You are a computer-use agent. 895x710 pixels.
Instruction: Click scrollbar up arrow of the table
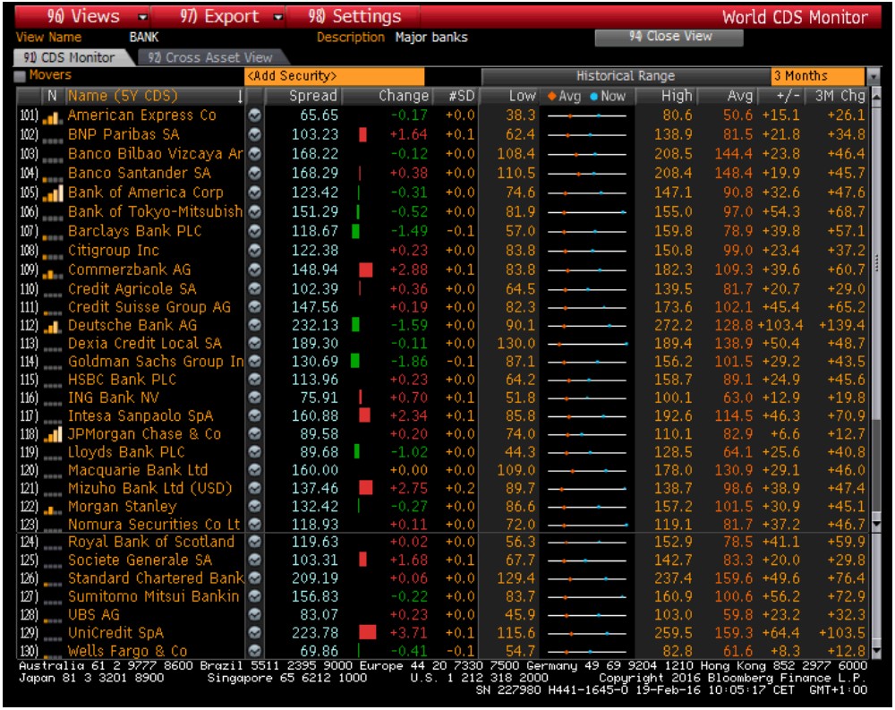pyautogui.click(x=876, y=95)
